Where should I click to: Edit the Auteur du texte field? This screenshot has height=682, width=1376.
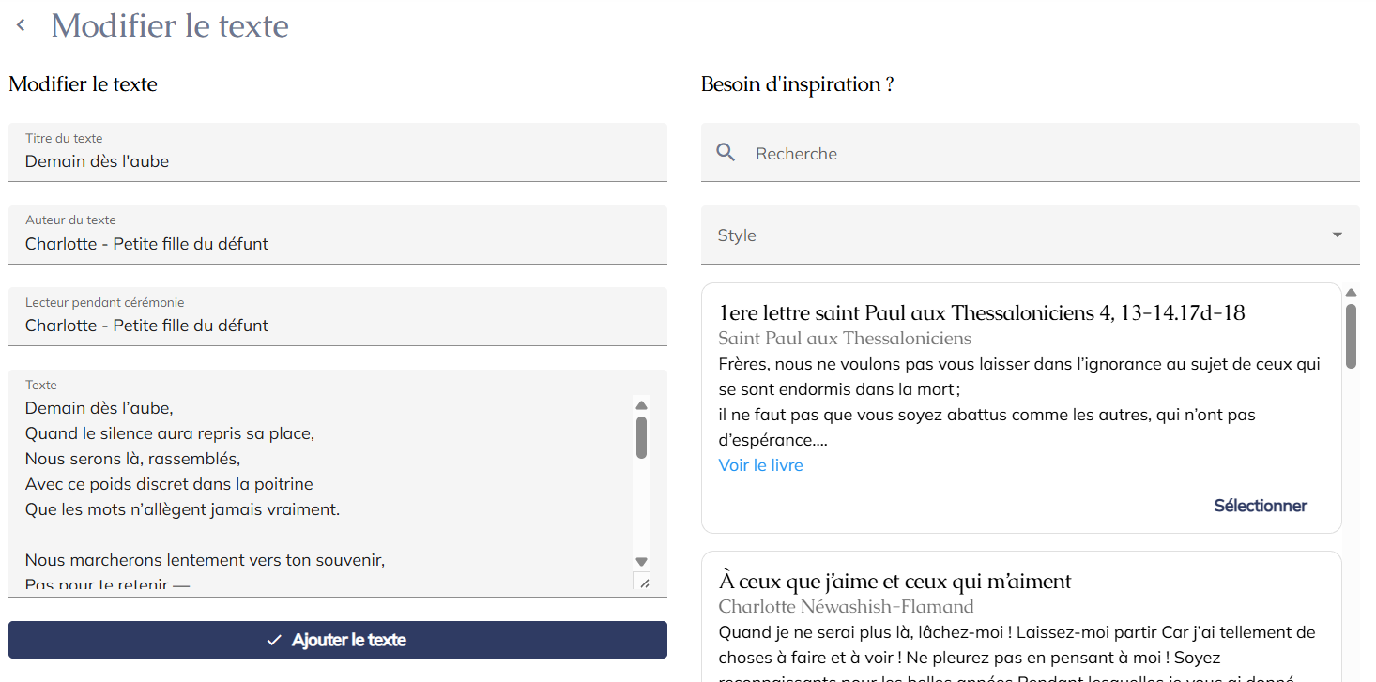(337, 244)
